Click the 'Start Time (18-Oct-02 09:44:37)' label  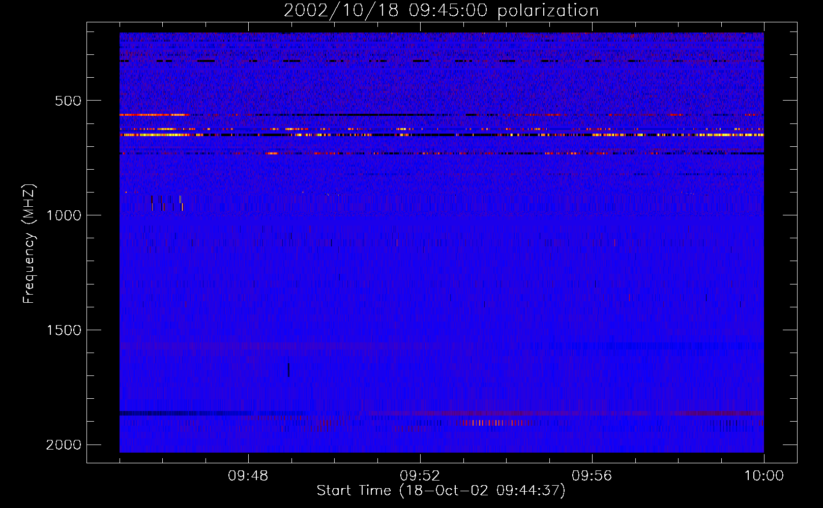click(x=441, y=491)
